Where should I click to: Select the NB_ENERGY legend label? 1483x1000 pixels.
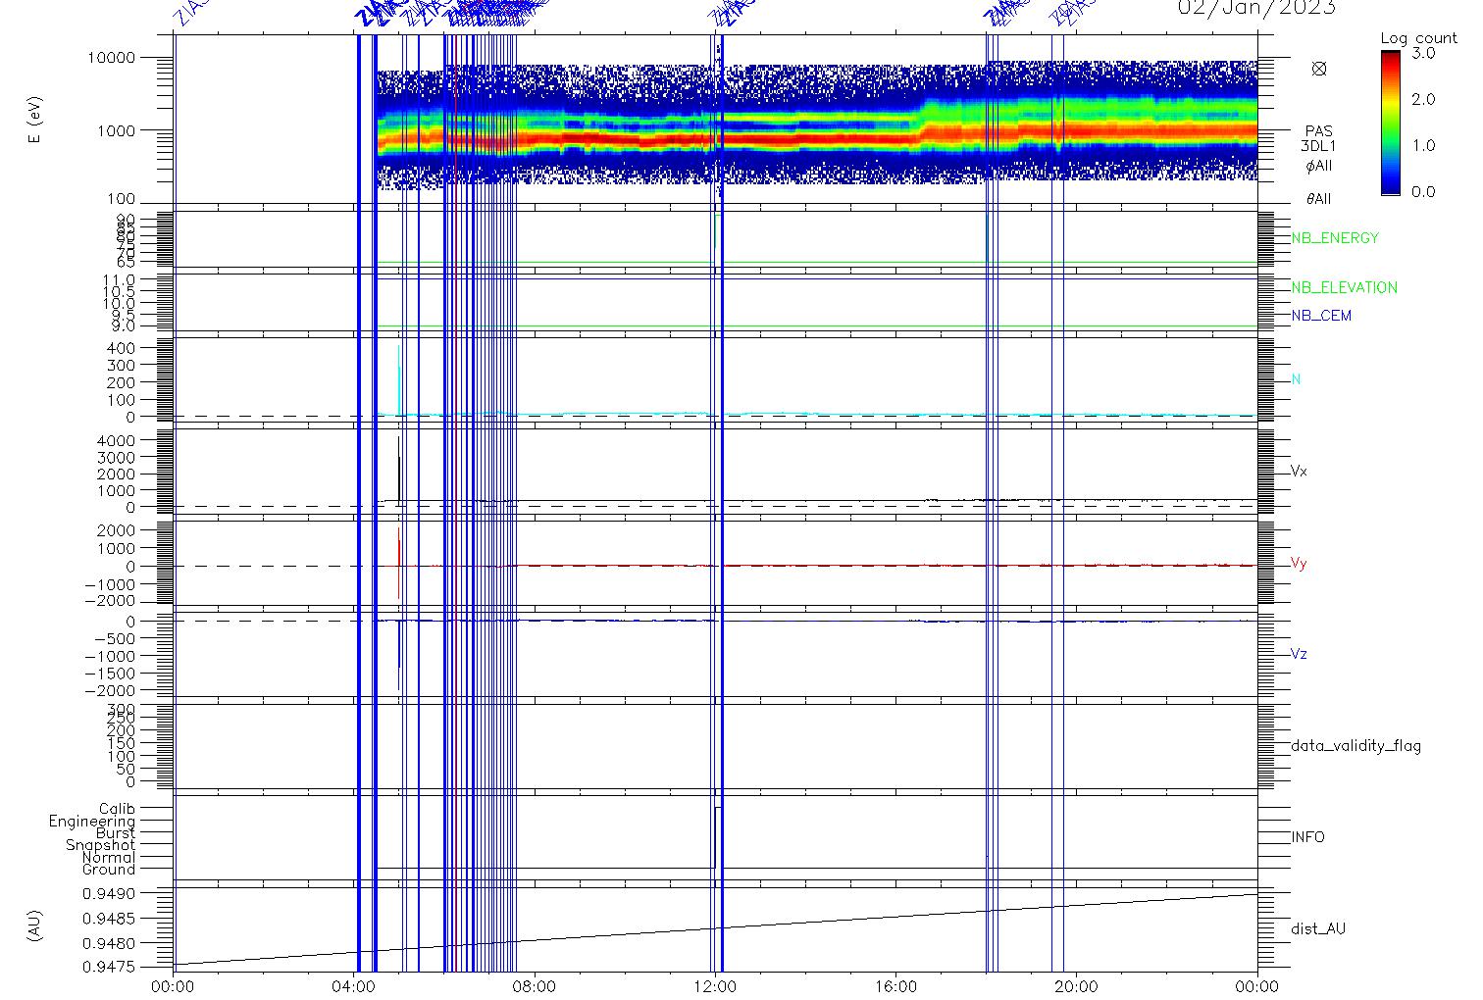tap(1334, 238)
